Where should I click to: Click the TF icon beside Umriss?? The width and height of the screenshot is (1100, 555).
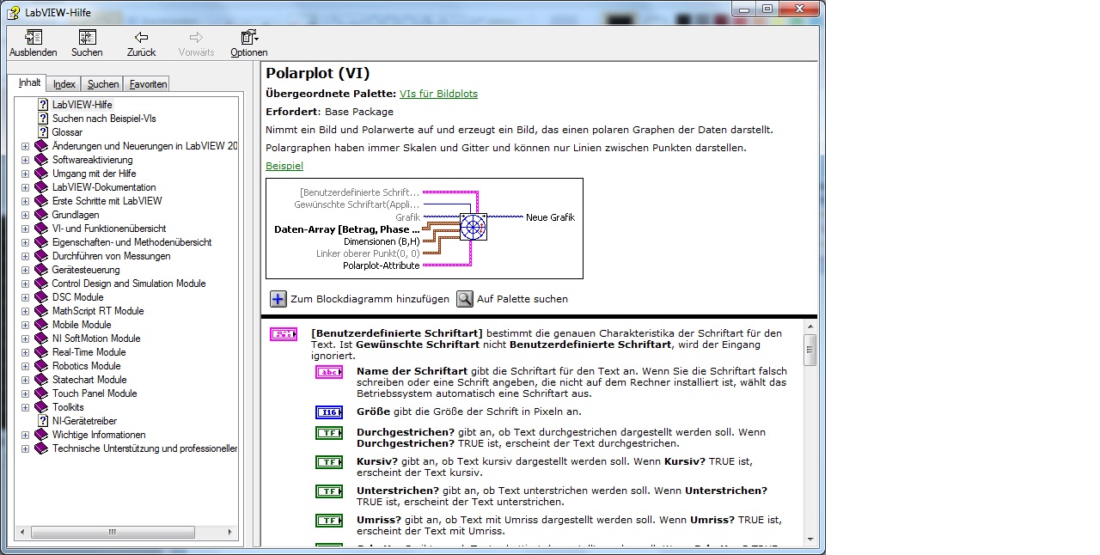pos(329,521)
